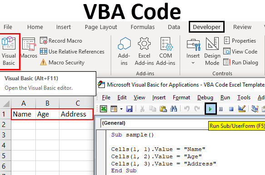Viewport: 265px width, 175px height.
Task: Open Macro Security settings
Action: coord(62,62)
